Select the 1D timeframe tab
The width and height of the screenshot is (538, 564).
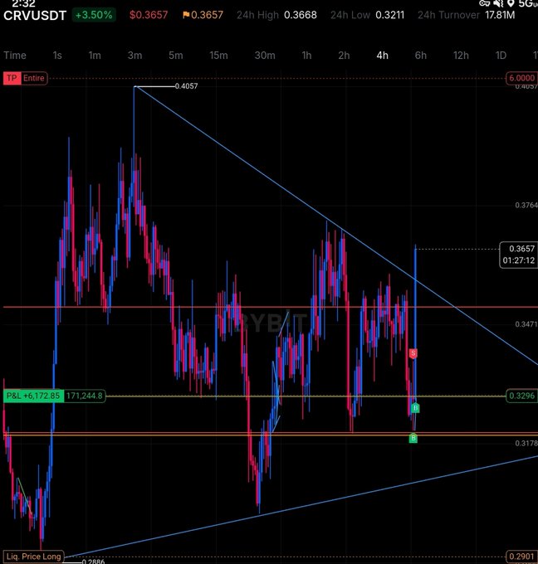tap(501, 56)
